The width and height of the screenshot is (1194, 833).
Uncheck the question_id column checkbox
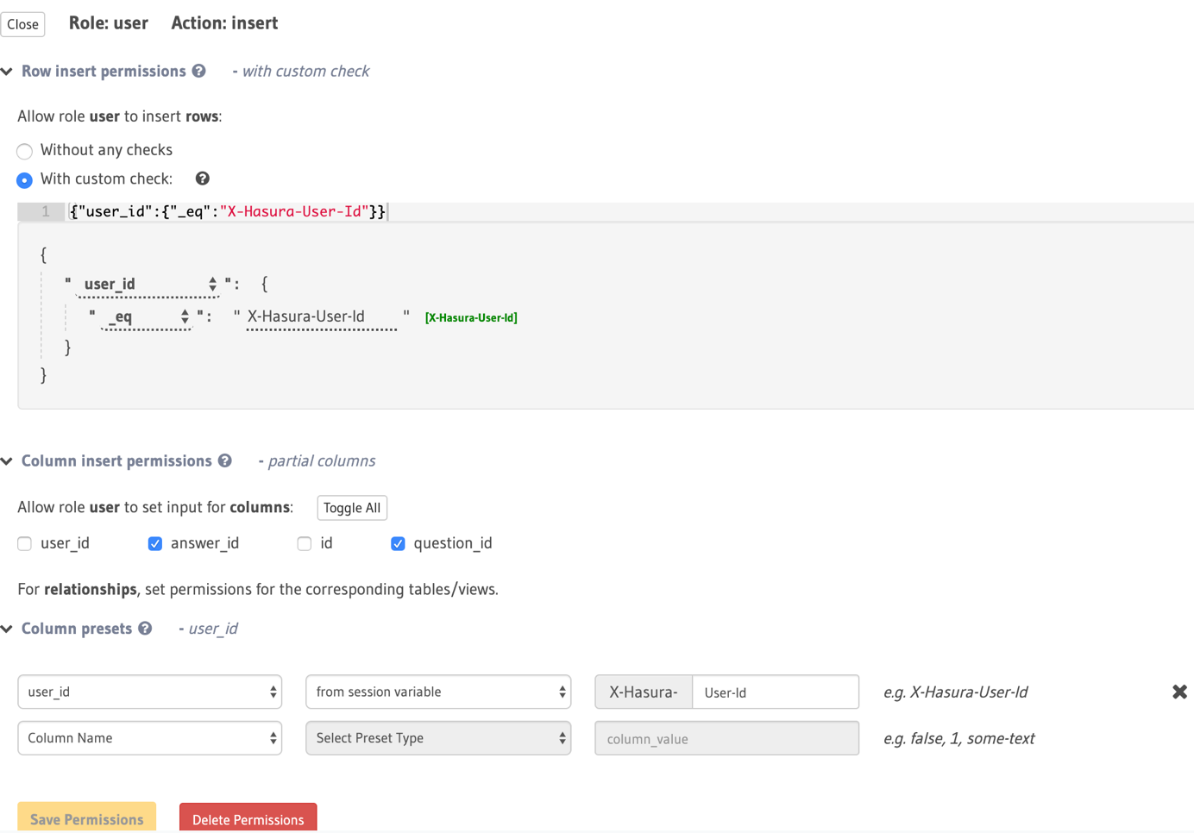pos(398,543)
